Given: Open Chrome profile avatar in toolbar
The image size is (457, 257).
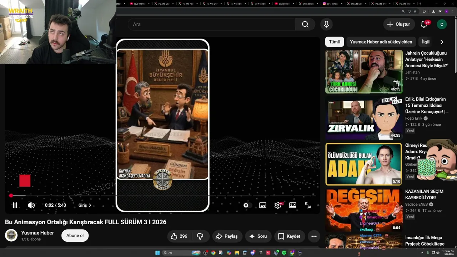Looking at the screenshot, I should (446, 11).
